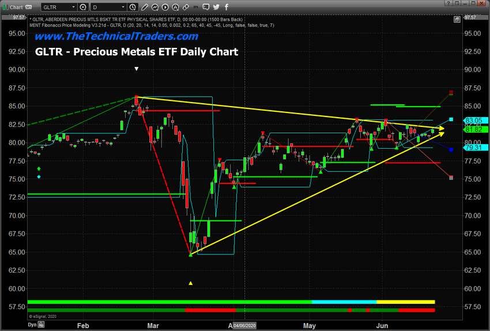Click the cyan square projection endpoint near 83.05
This screenshot has height=331, width=490.
(451, 119)
